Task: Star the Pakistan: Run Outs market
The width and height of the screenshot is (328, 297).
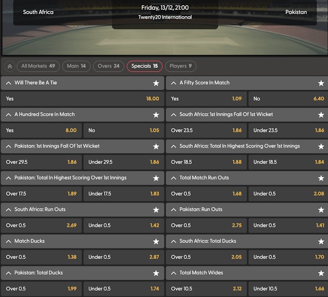Action: [x=321, y=210]
